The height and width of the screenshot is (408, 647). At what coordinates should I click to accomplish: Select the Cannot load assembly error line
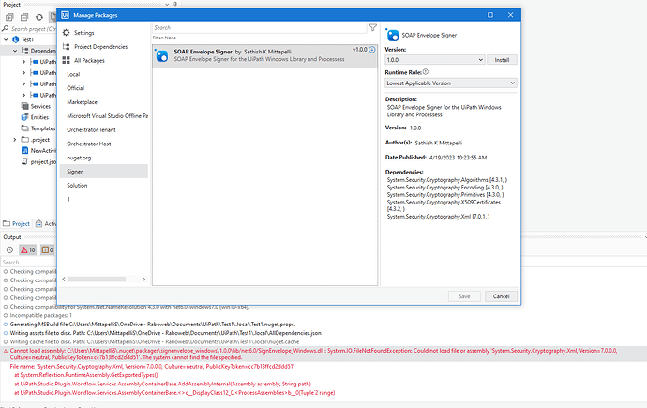click(x=323, y=354)
